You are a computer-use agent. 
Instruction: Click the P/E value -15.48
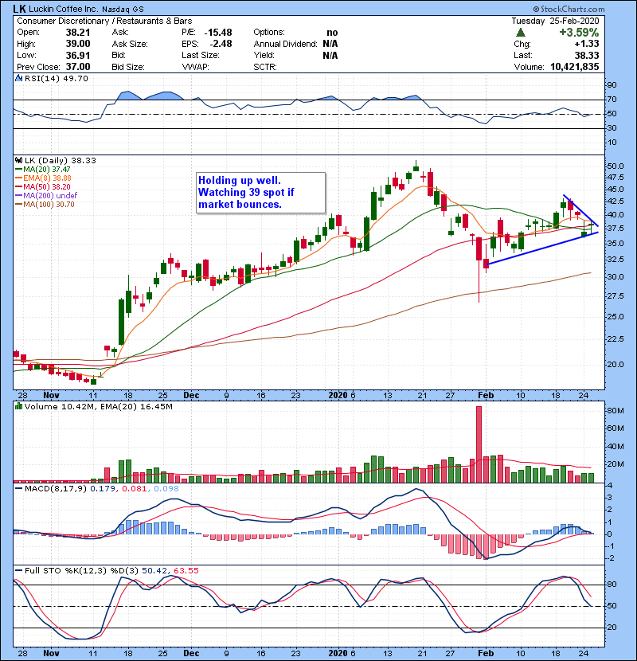click(218, 33)
